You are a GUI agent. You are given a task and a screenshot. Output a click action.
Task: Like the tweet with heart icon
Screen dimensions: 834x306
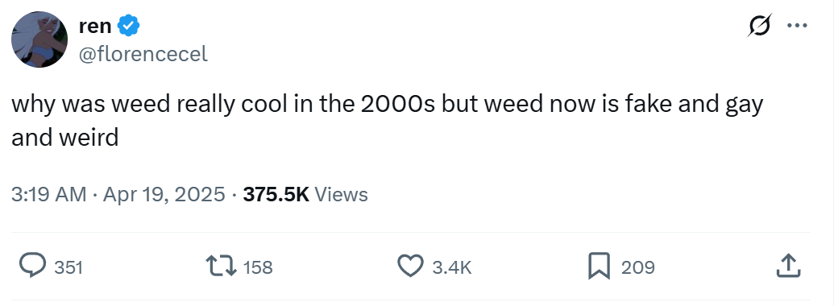[x=411, y=267]
